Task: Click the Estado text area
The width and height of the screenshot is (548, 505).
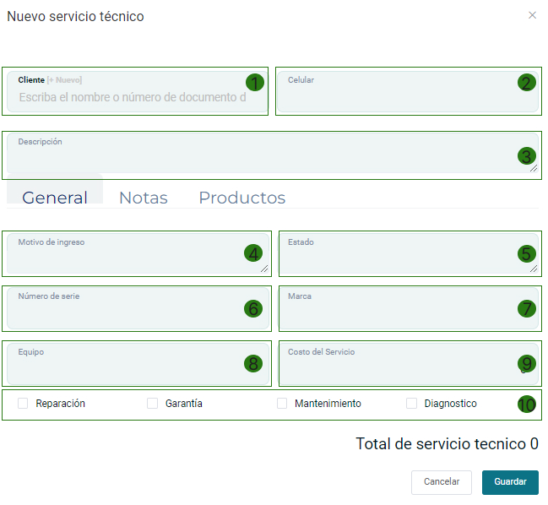Action: click(397, 258)
